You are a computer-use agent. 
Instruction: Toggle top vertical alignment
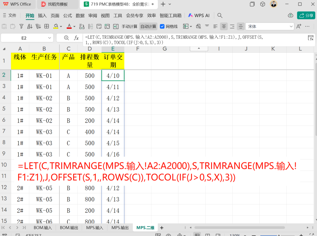click(x=207, y=26)
